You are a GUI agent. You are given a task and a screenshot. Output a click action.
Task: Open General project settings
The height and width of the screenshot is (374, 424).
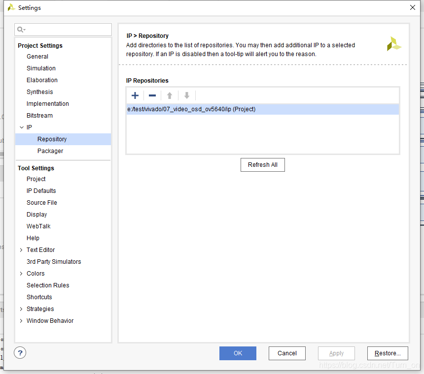click(37, 57)
